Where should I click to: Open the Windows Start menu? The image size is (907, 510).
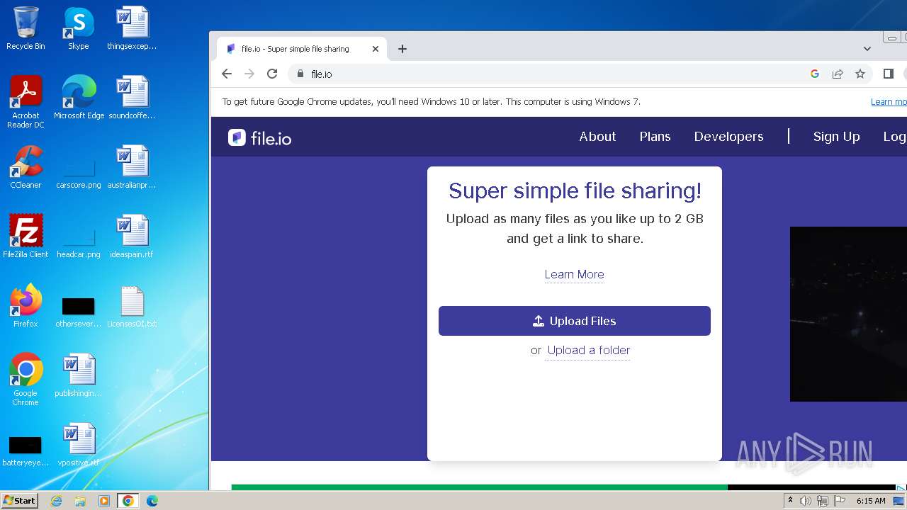point(20,501)
